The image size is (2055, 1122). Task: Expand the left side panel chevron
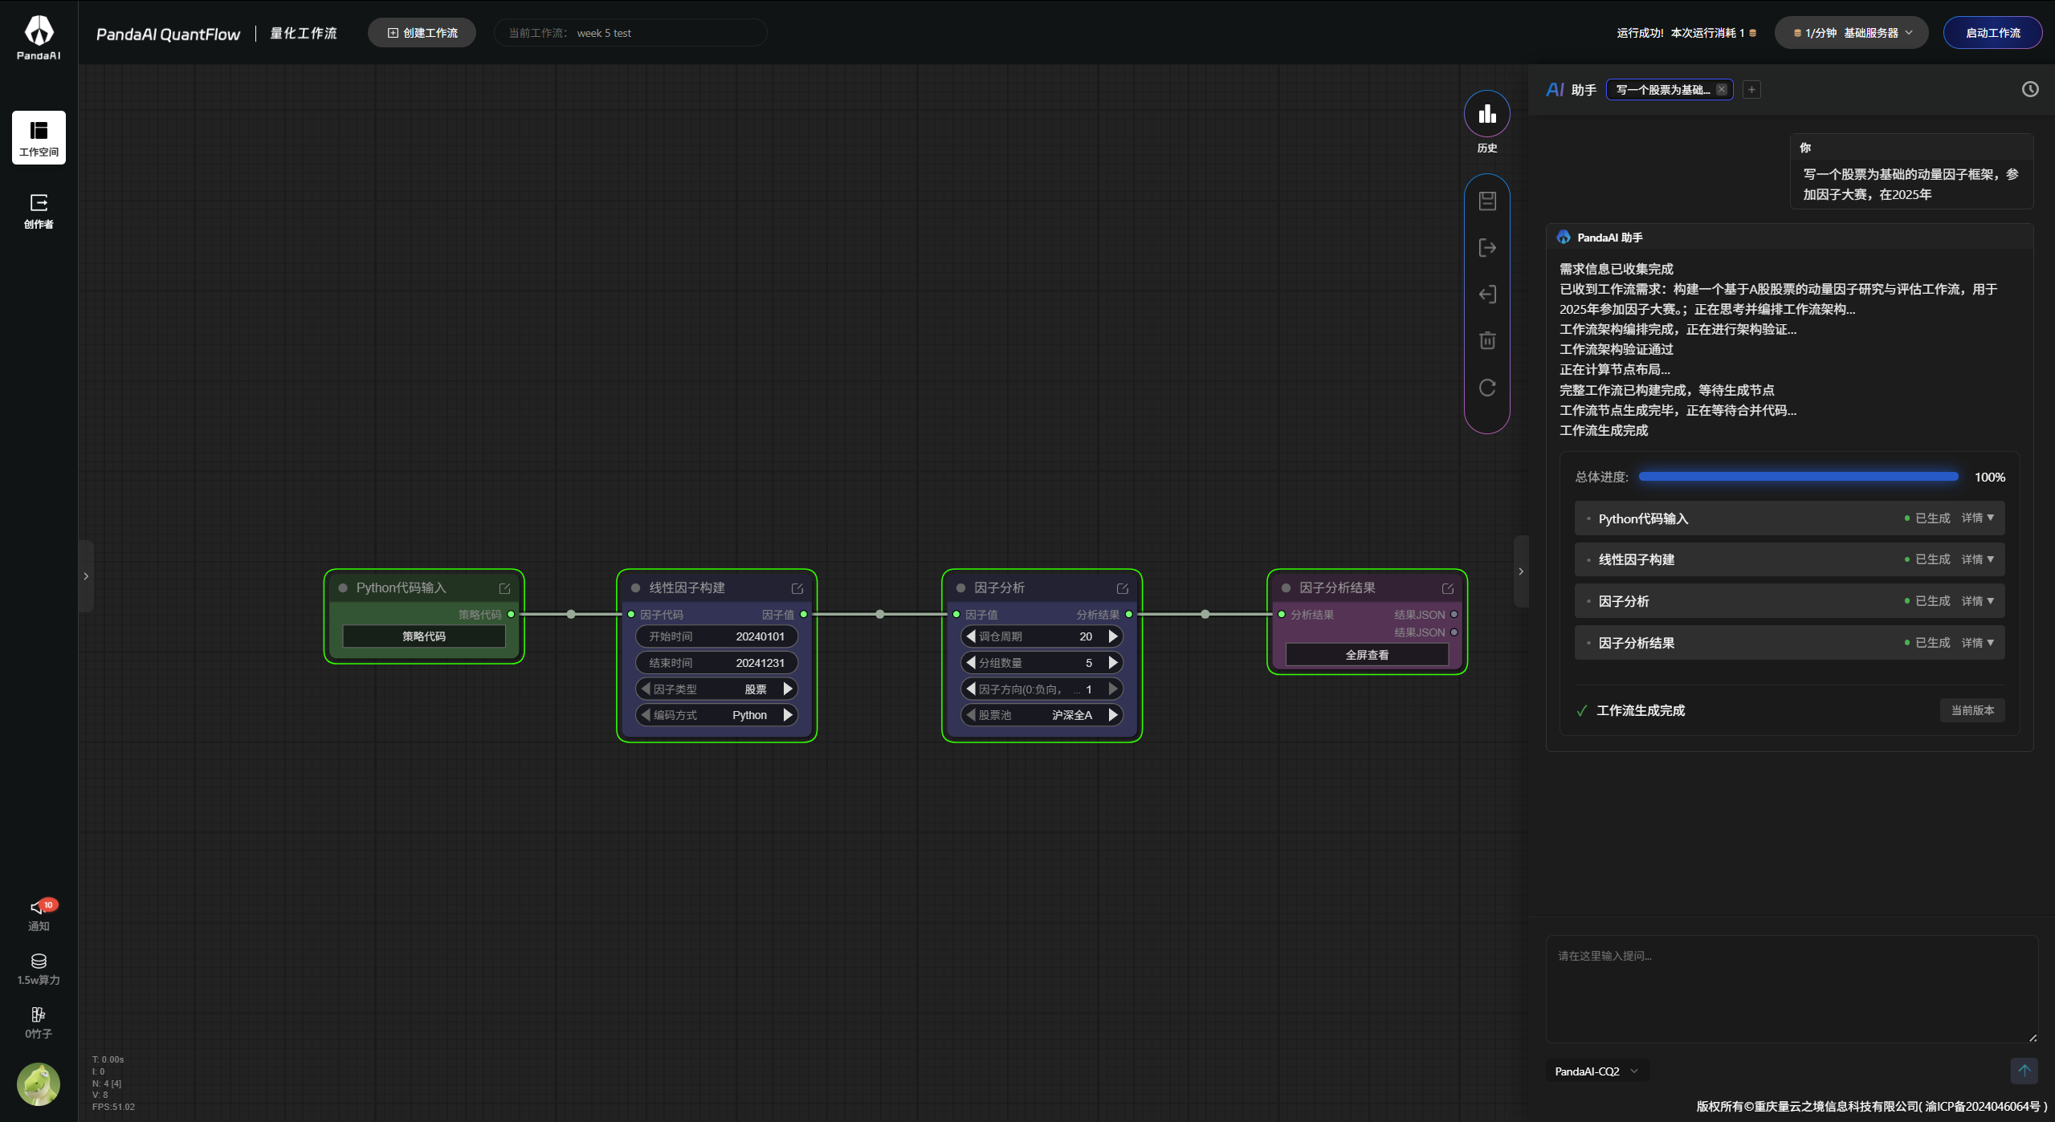point(86,576)
